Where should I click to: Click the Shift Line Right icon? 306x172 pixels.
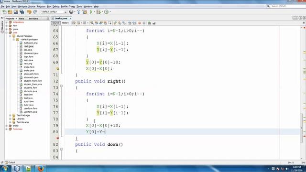[134, 23]
